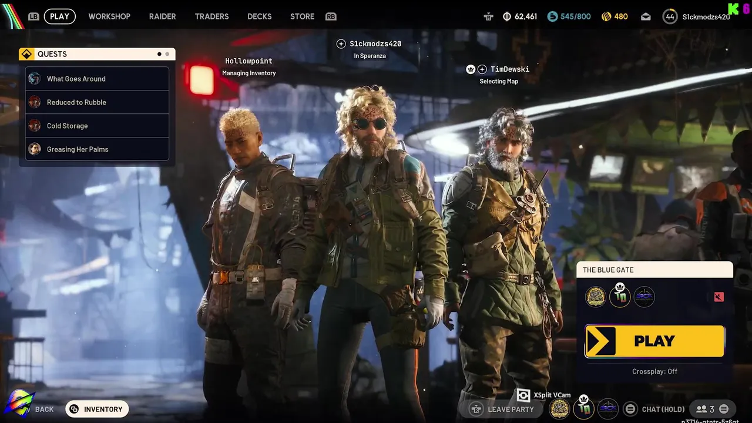Click the LB bumper icon
Viewport: 752px width, 423px height.
coord(33,16)
